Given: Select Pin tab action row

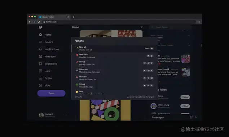Looking at the screenshot, I should [115, 63].
